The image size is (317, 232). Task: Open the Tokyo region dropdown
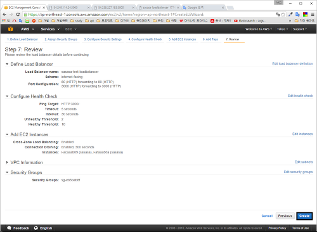tap(283, 29)
